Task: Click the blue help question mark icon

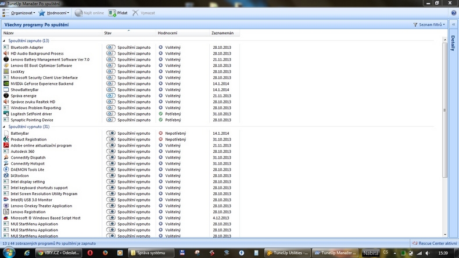Action: pos(454,12)
